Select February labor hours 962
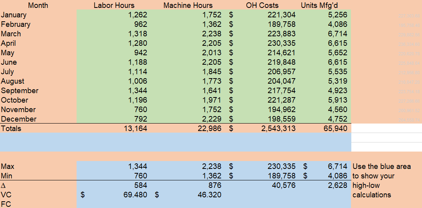 tap(141, 24)
